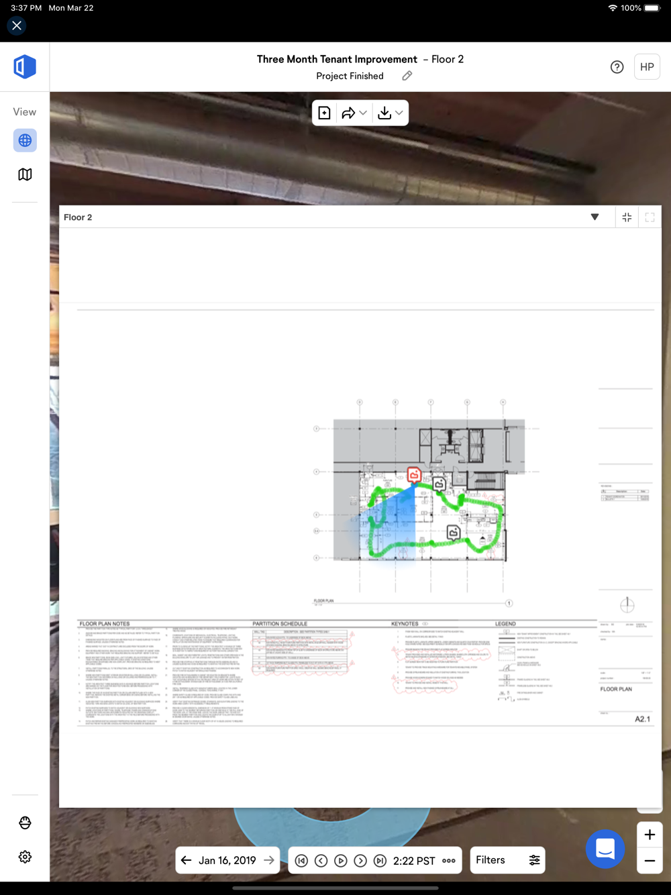The height and width of the screenshot is (895, 671).
Task: Select the note marker near the stairs
Action: click(x=440, y=484)
